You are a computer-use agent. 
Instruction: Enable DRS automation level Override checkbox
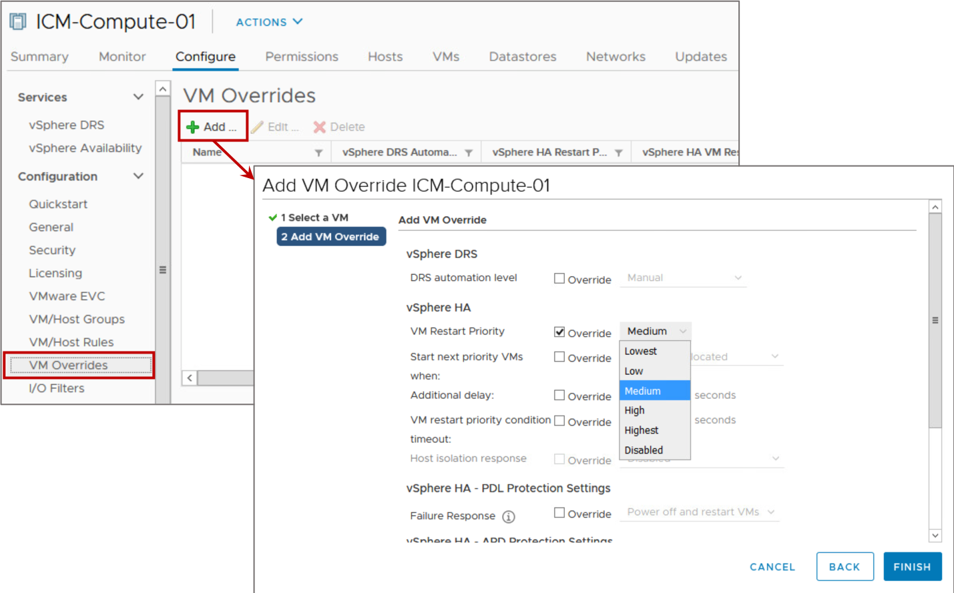559,278
